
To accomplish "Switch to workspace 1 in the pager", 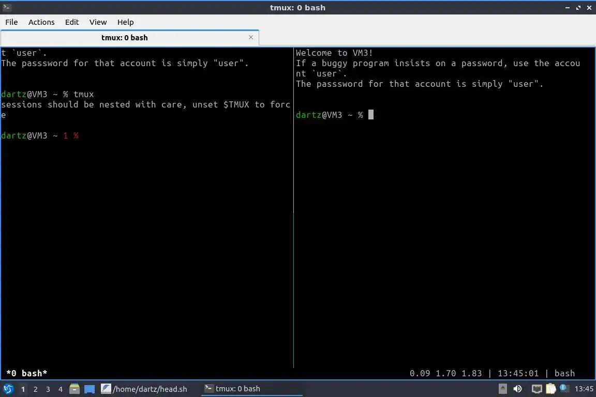I will [23, 389].
